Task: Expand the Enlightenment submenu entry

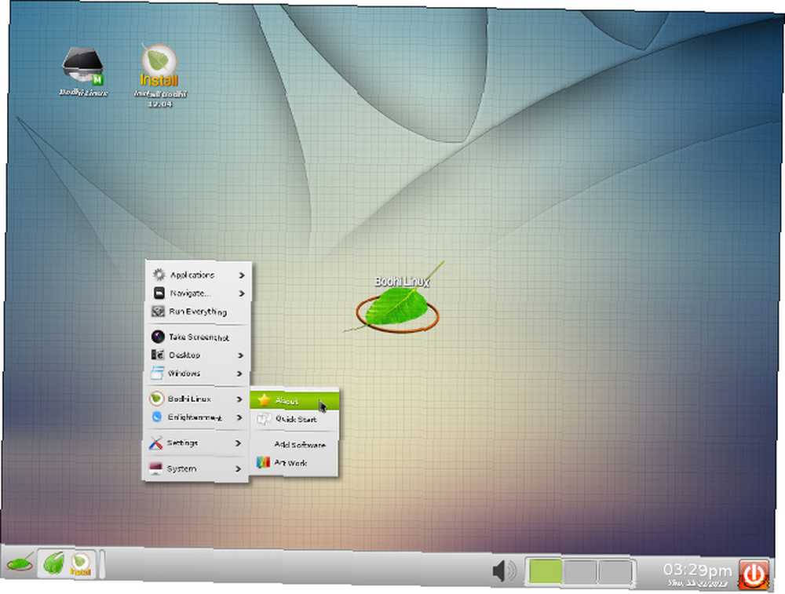Action: (196, 417)
